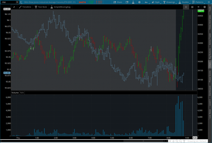Open the 4m timeframe dropdown
The height and width of the screenshot is (143, 212).
click(146, 2)
